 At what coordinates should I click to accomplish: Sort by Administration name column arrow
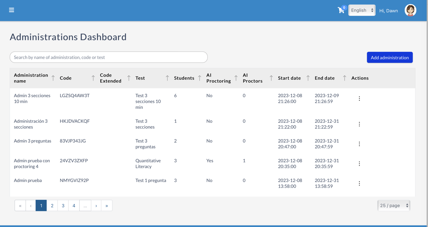(53, 78)
